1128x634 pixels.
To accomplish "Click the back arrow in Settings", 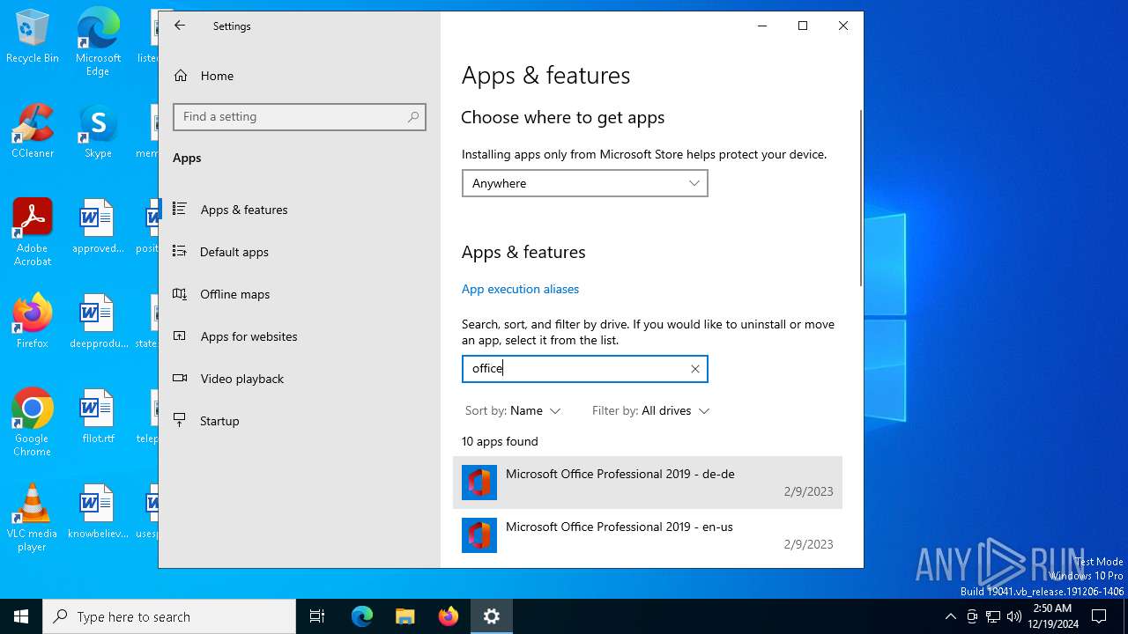I will point(180,26).
